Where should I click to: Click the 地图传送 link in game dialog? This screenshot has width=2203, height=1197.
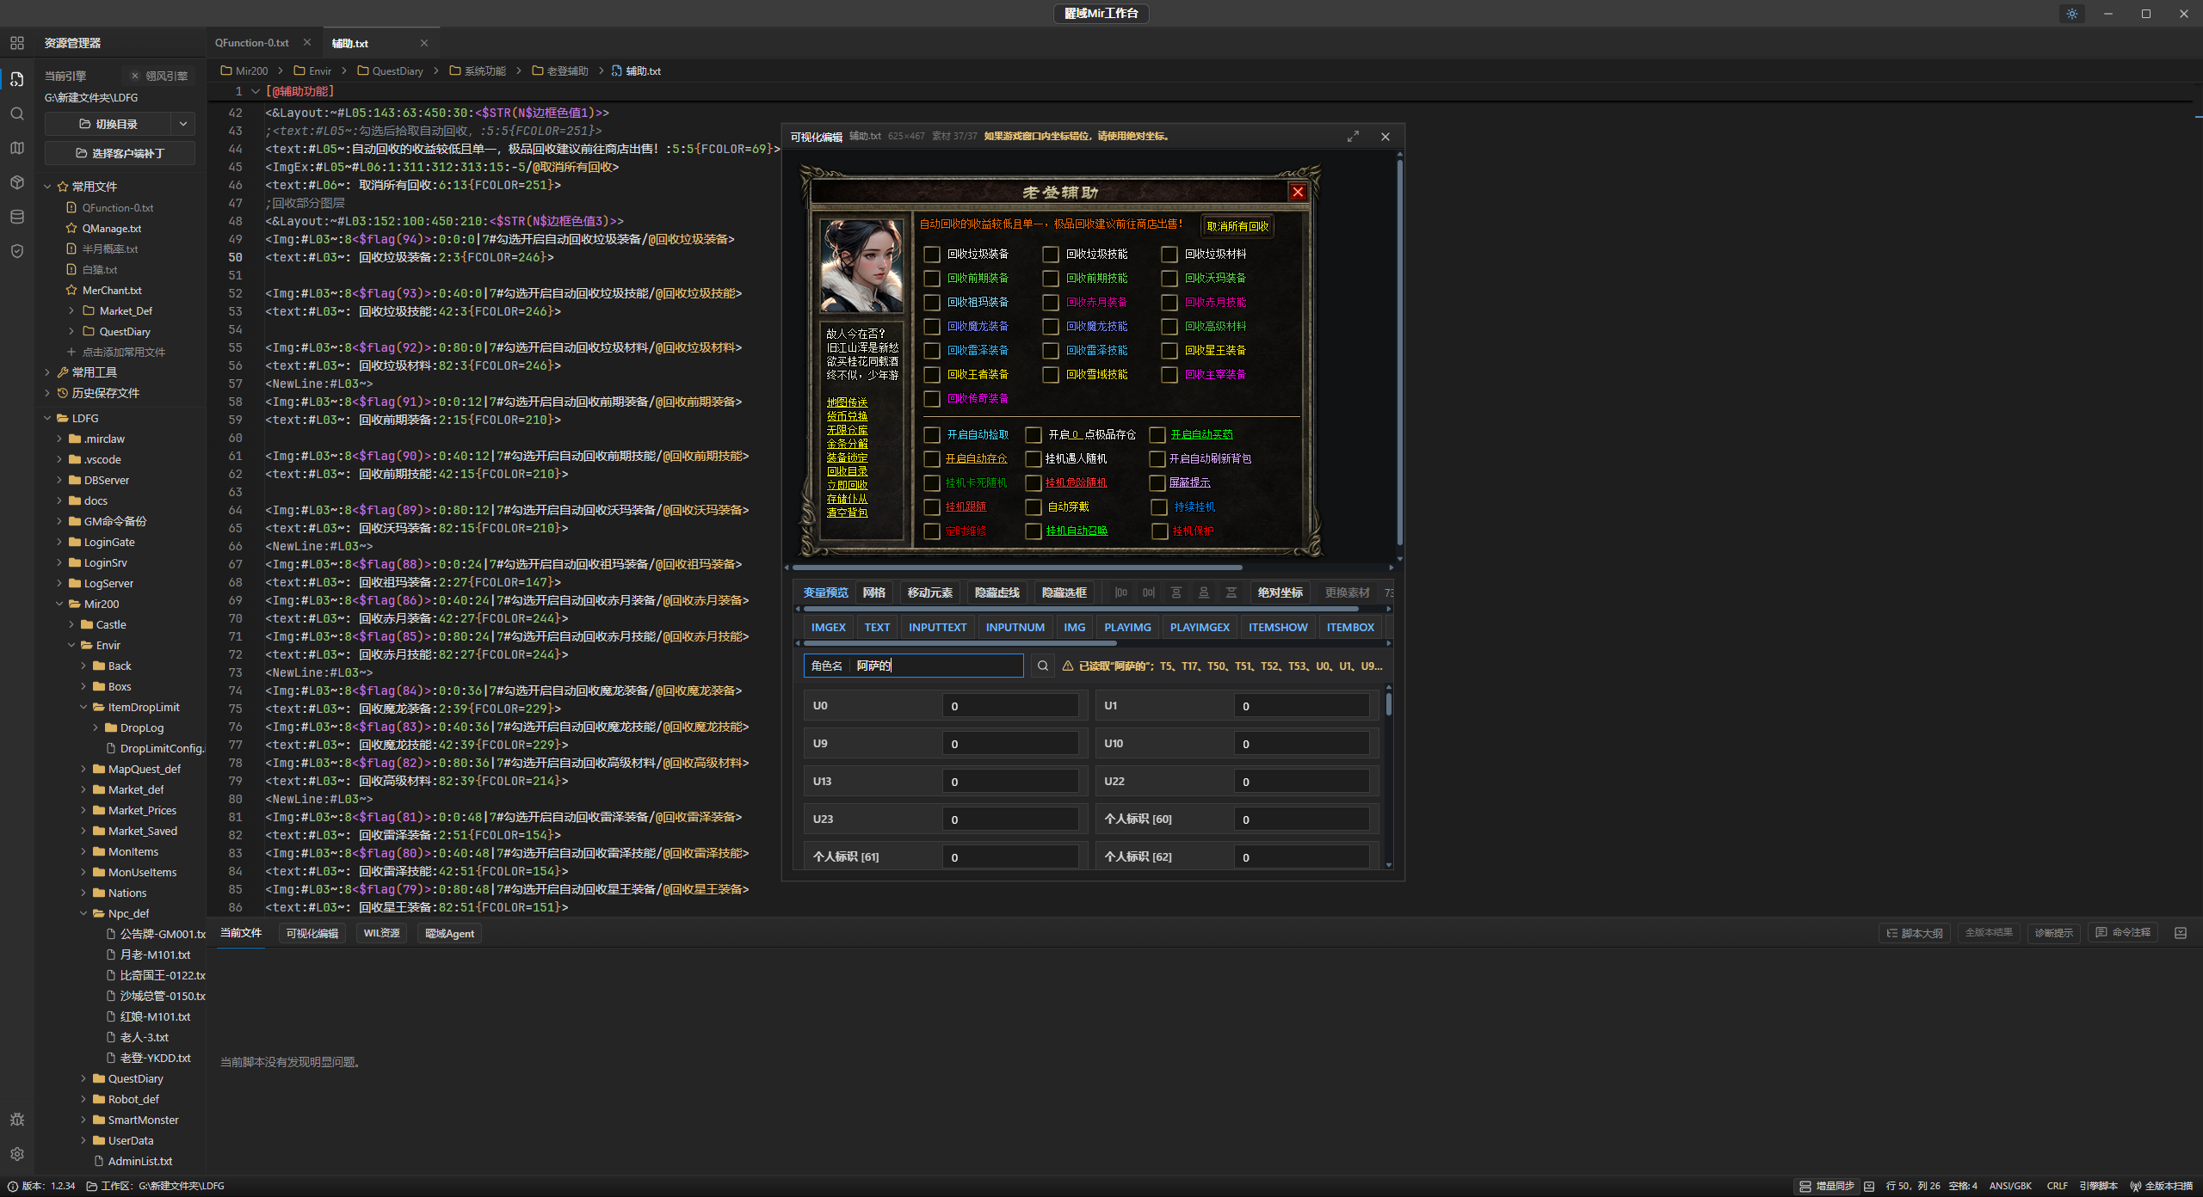coord(847,402)
